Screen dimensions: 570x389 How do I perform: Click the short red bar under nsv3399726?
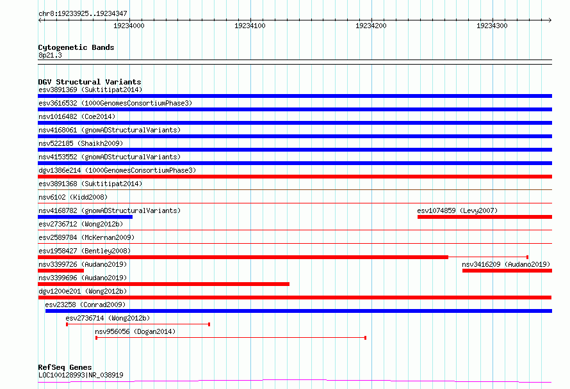[61, 271]
